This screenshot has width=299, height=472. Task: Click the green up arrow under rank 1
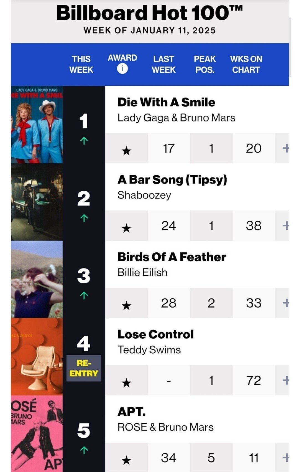84,141
